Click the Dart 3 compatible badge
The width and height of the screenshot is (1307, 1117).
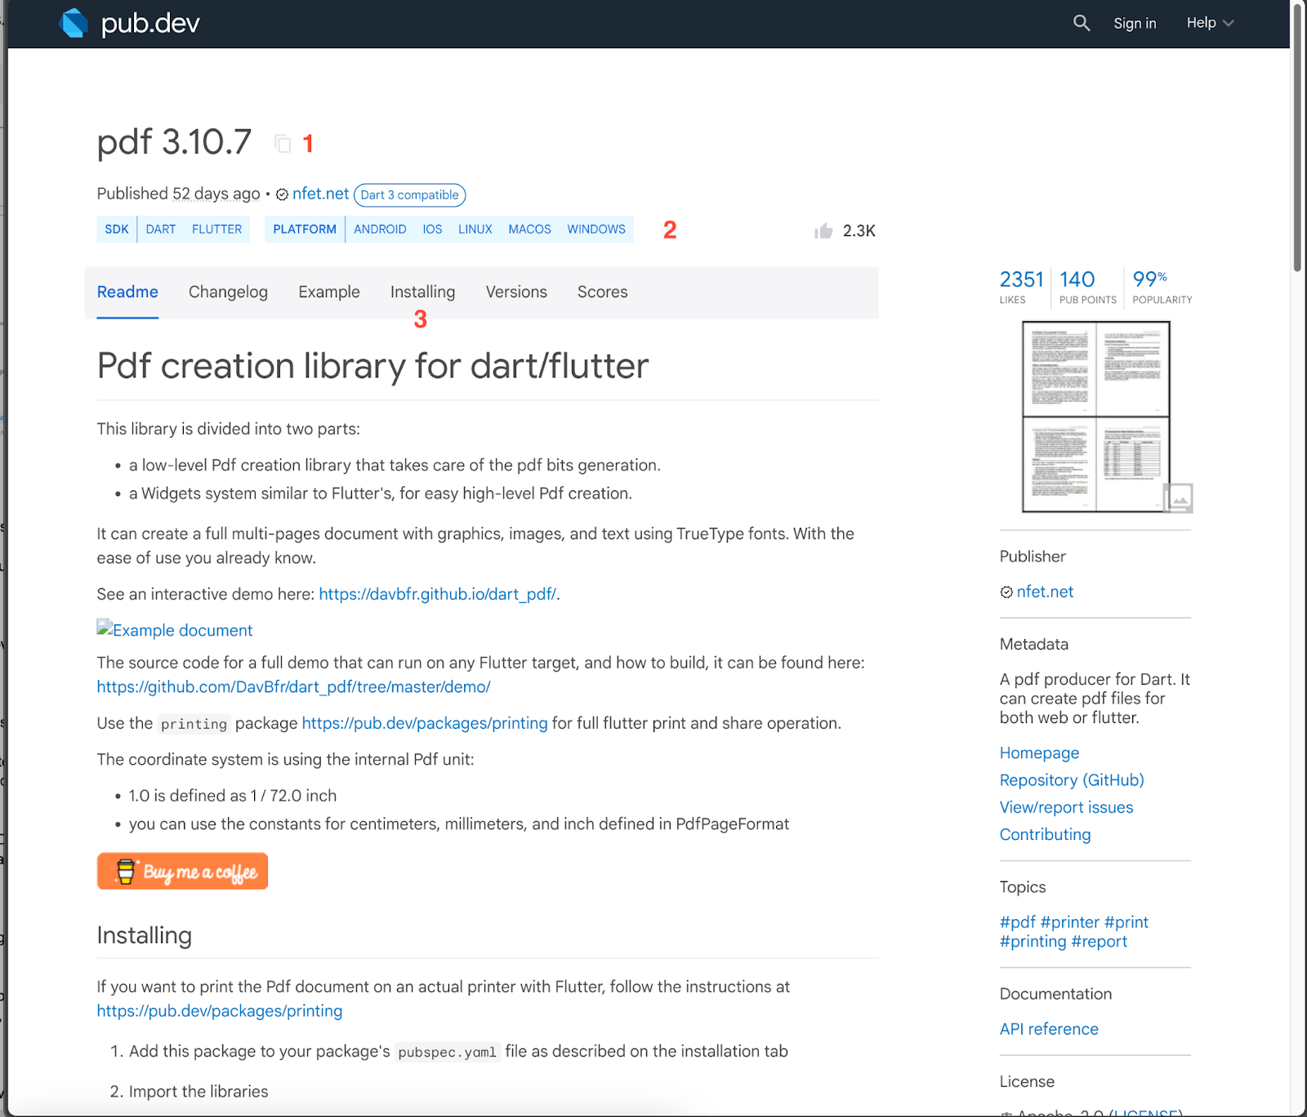409,194
